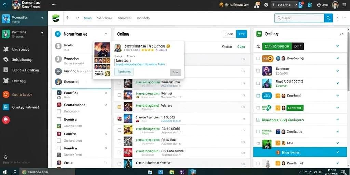Open the 'Contoitas' tab in navigation bar

[x=124, y=18]
